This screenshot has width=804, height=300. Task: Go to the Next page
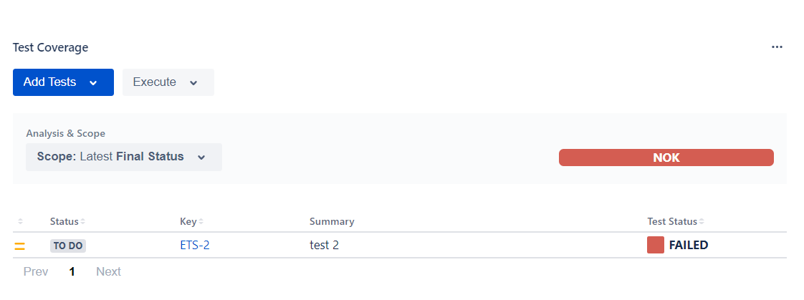coord(108,272)
